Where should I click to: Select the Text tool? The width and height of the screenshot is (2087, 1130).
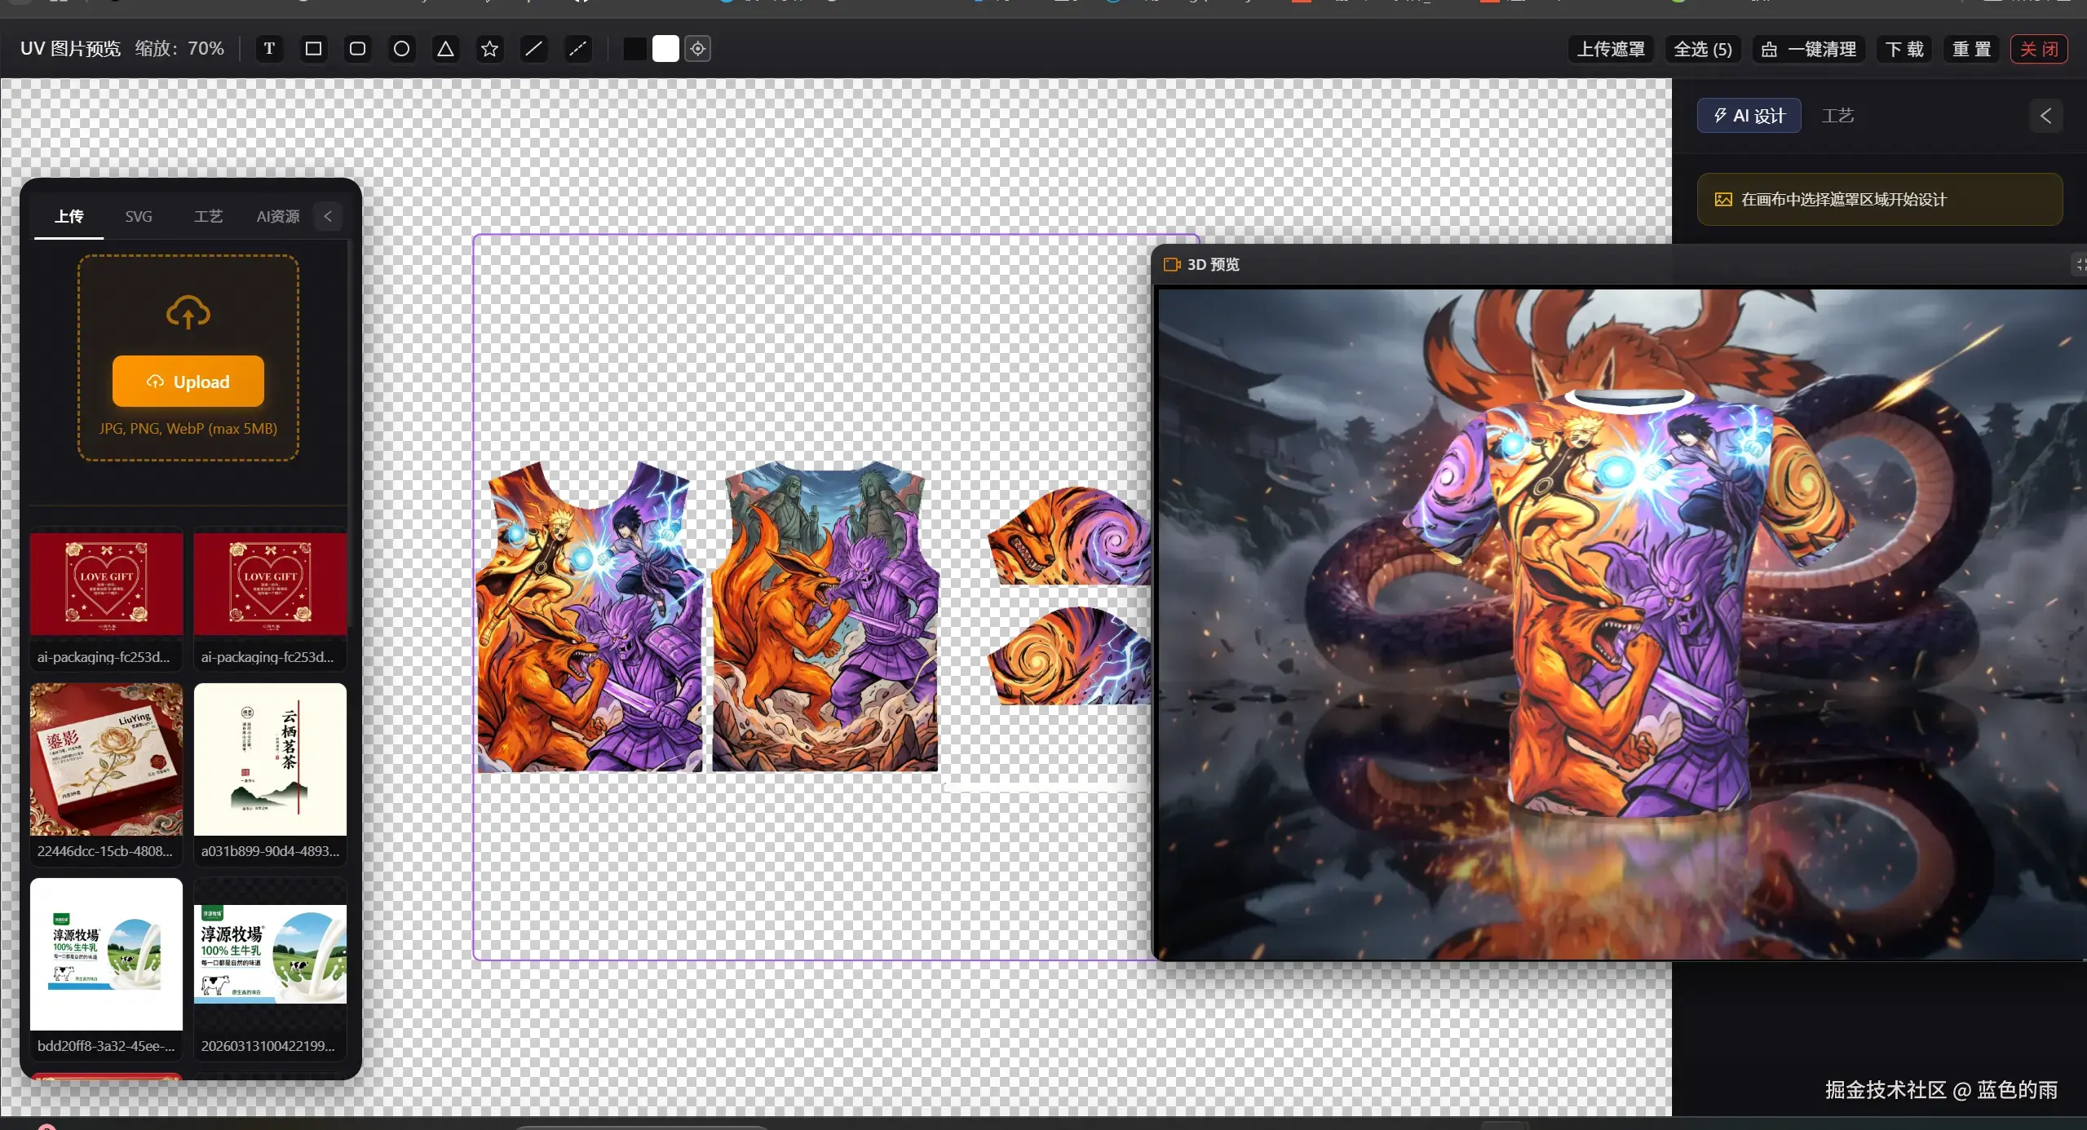pos(269,49)
